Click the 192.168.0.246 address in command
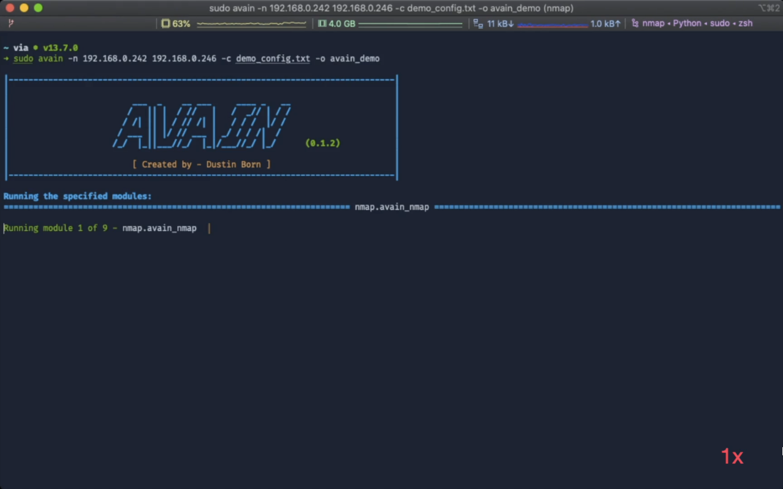 click(184, 59)
